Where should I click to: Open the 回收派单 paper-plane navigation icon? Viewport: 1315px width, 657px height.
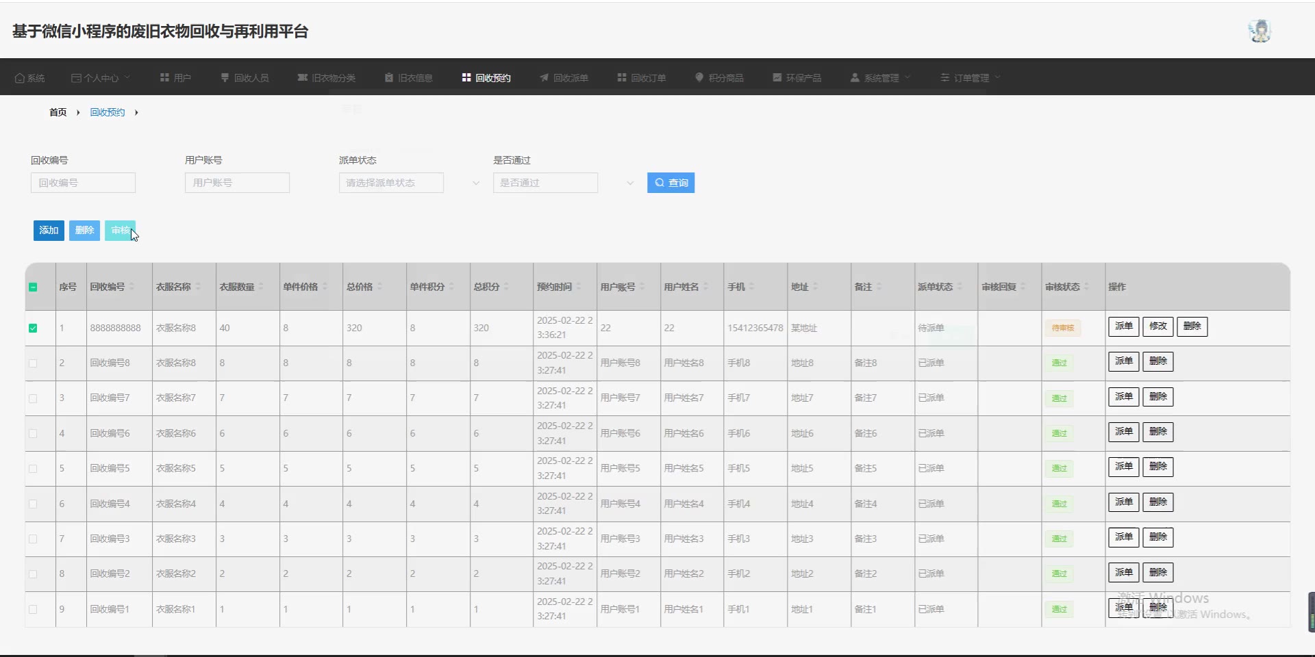(544, 78)
